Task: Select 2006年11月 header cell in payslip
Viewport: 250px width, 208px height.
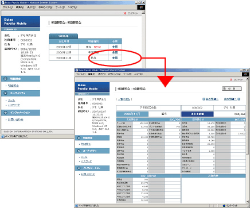Action: [x=132, y=114]
